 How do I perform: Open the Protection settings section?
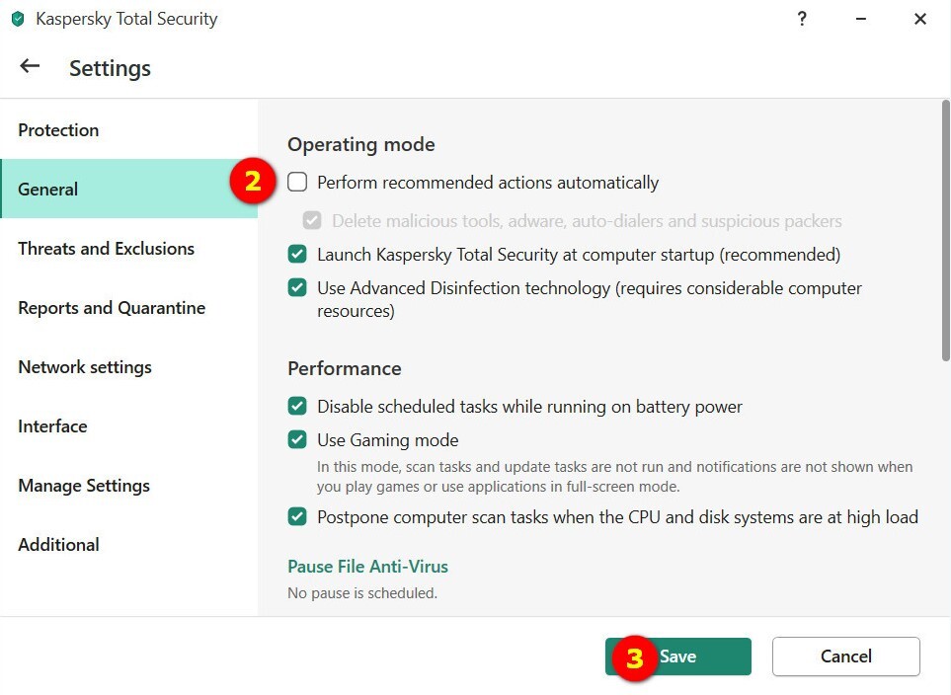(x=58, y=130)
